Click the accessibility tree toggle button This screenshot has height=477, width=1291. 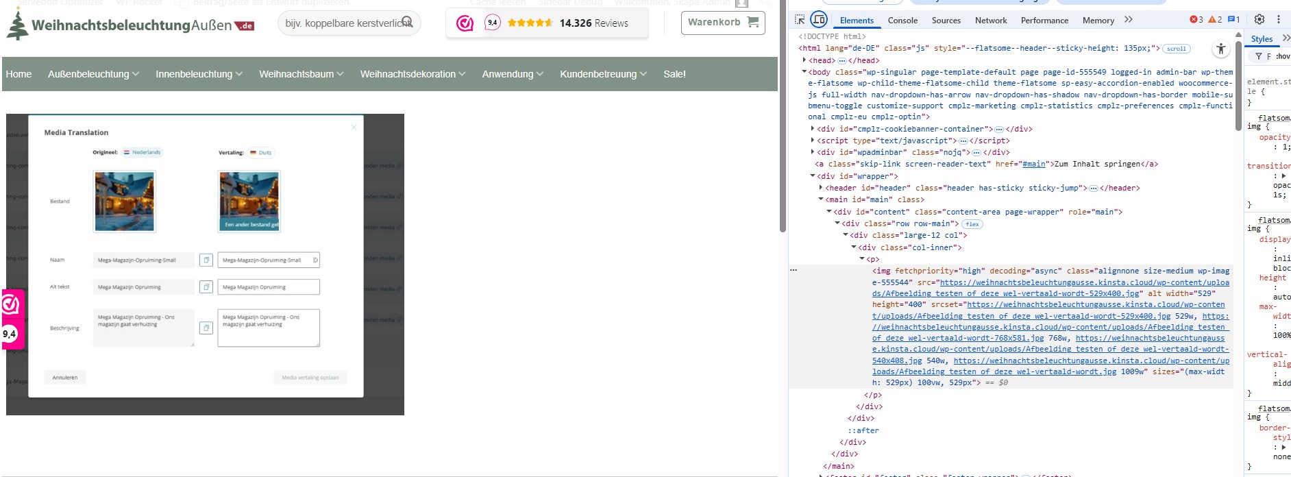tap(1220, 49)
